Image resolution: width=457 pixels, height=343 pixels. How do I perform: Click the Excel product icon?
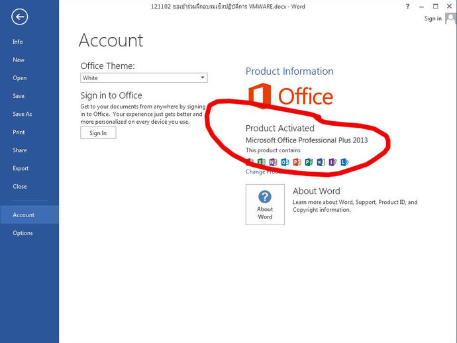(x=262, y=162)
